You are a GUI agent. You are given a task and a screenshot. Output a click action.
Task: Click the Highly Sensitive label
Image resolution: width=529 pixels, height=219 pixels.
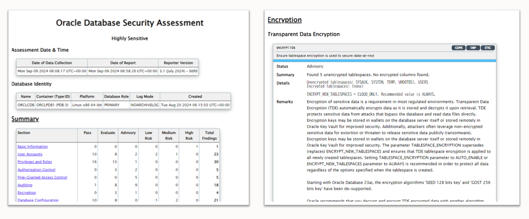(130, 39)
